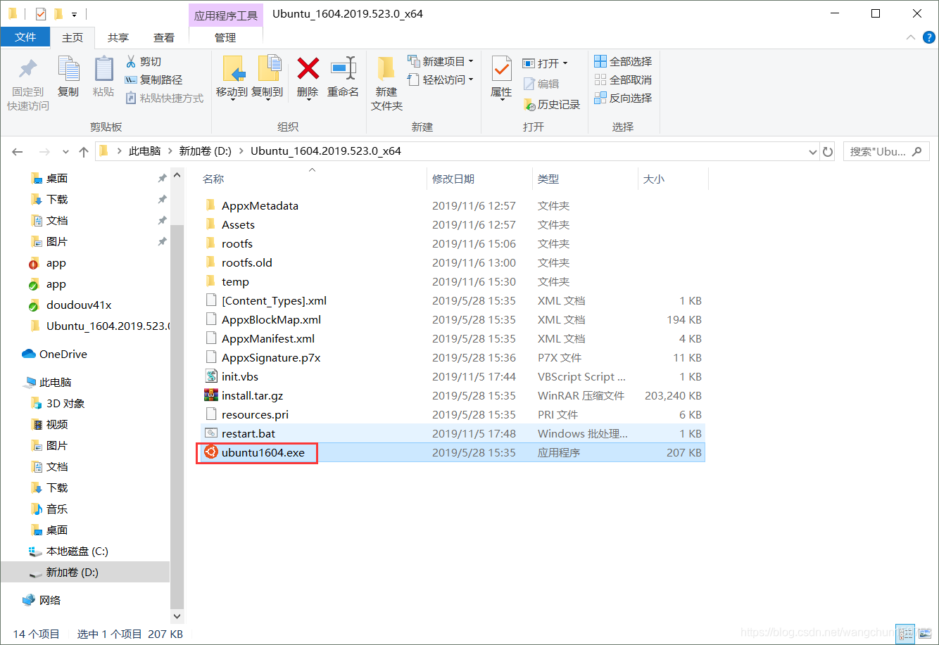Click the Application Tools (应用程序工具) tab
Screen dimensions: 939x645
click(225, 15)
